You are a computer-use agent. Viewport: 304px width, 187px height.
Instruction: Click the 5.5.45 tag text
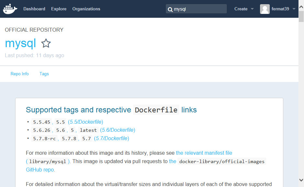(42, 122)
